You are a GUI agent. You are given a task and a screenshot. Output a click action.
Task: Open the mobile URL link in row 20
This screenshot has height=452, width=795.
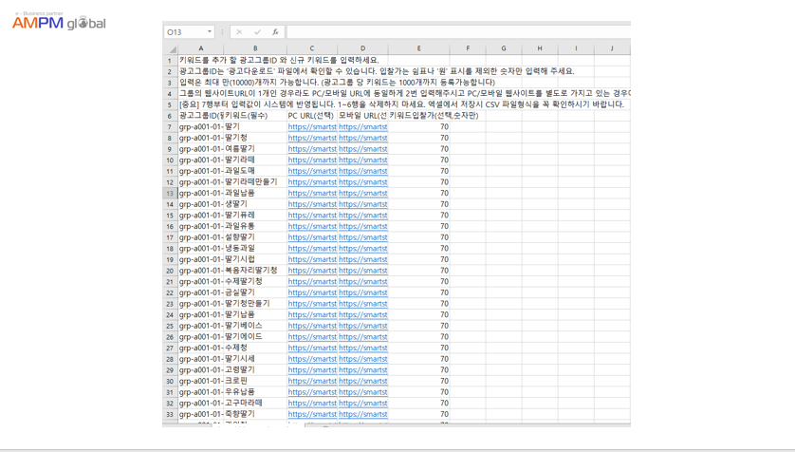[x=363, y=271]
